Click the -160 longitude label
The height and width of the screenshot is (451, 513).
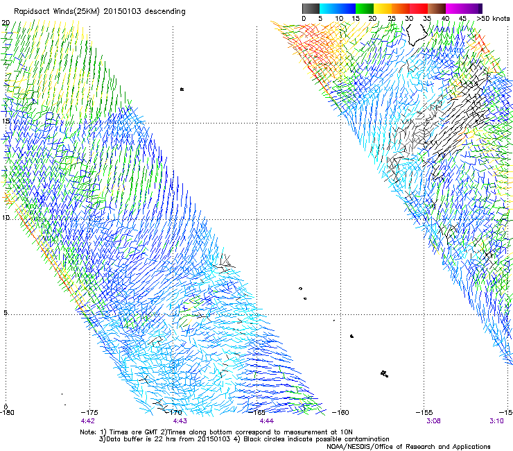[340, 412]
